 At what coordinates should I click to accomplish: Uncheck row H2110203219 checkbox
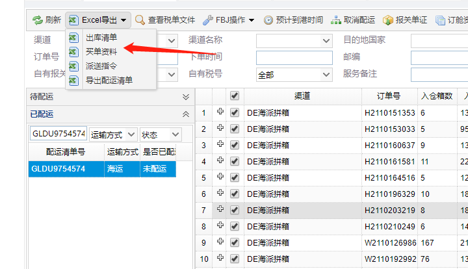click(235, 211)
